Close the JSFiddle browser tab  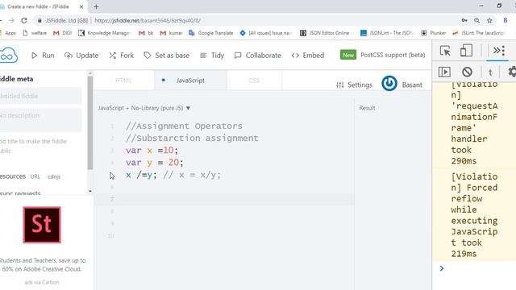(x=81, y=6)
